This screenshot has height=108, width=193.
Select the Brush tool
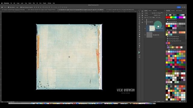139,25
